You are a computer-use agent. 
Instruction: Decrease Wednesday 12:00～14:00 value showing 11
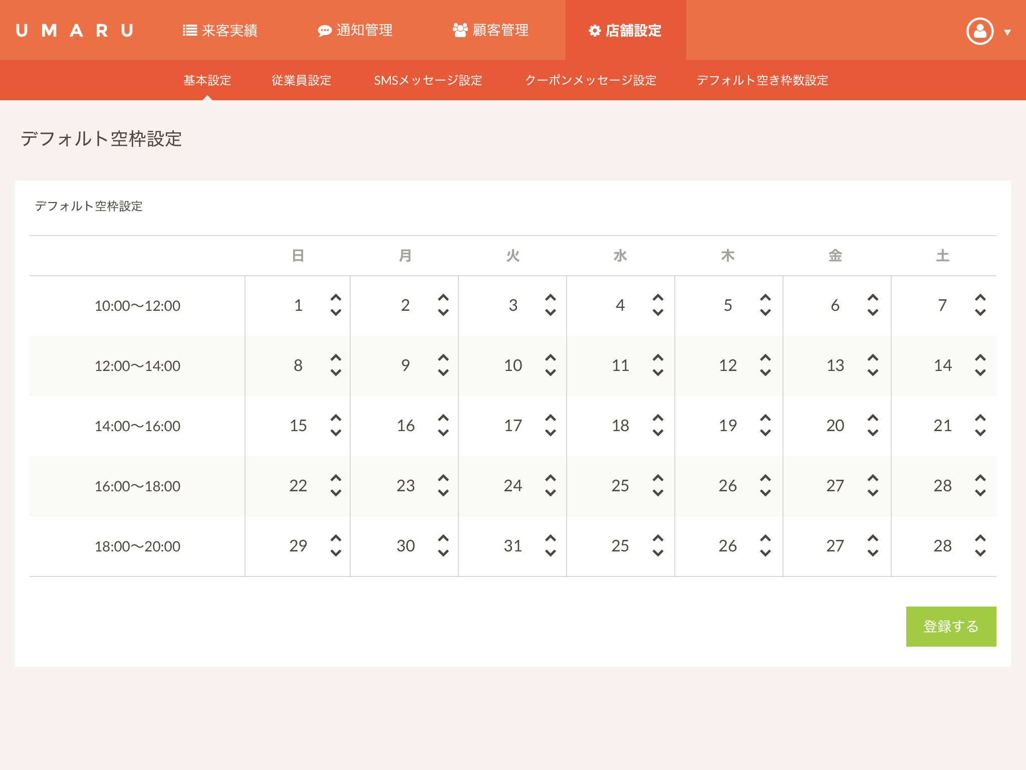(658, 372)
